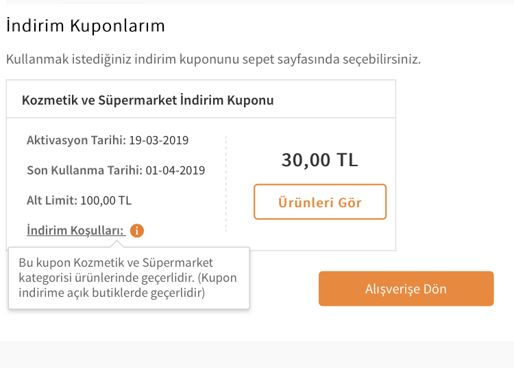Click the Ürünleri Gör button
Screen dimensions: 514x368
320,202
